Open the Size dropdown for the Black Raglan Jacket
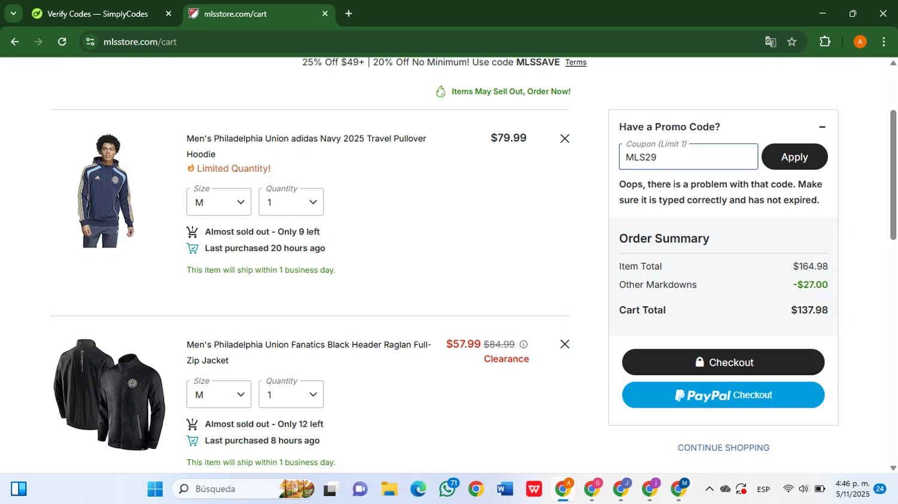Viewport: 898px width, 504px height. point(219,395)
